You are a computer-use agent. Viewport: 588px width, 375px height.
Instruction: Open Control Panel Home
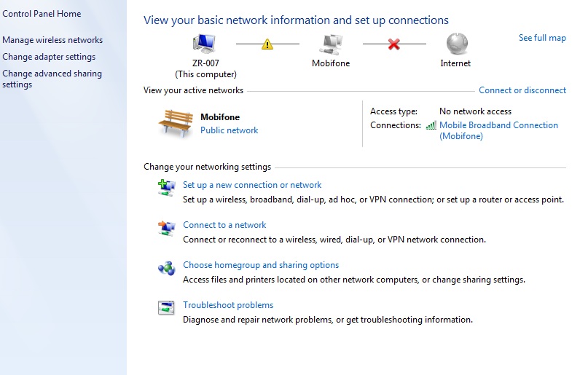[42, 14]
